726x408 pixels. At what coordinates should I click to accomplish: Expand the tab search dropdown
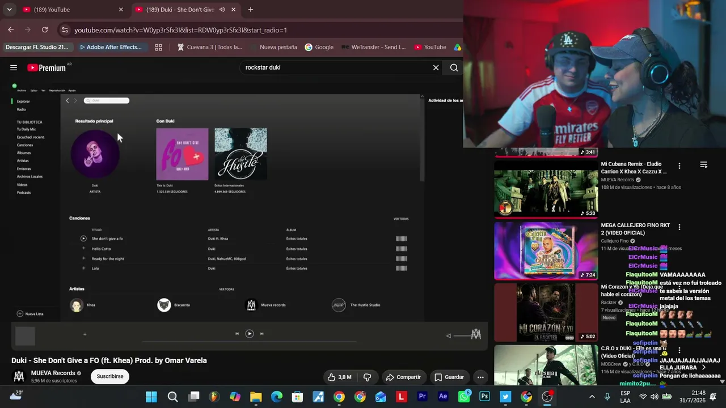pos(9,10)
